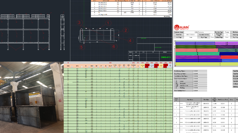Viewport: 238px width, 133px height.
Task: Click the Sheet Size label in AJAN report
Action: pos(179,35)
